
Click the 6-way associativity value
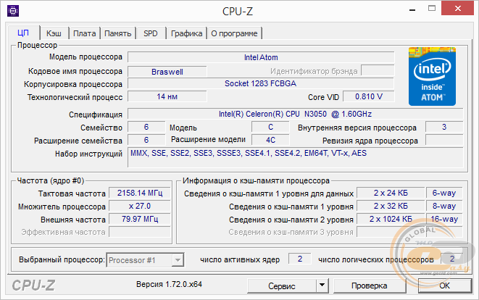click(x=444, y=193)
